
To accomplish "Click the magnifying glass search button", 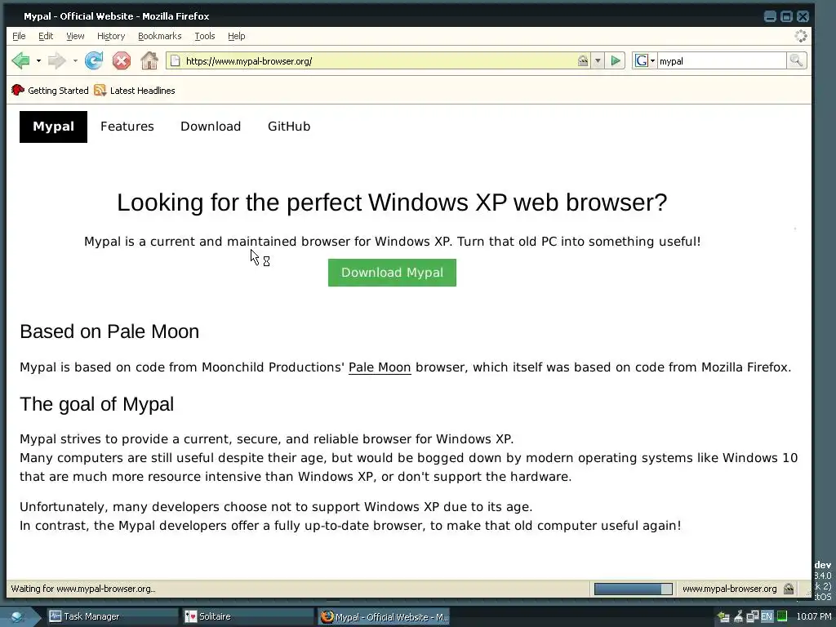I will [x=796, y=60].
